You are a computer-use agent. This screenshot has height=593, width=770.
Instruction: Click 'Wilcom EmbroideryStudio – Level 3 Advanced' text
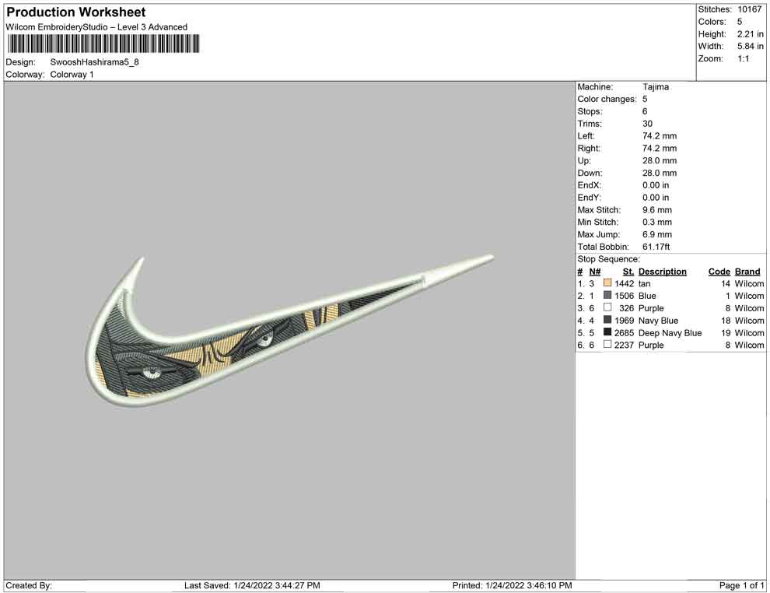point(96,27)
